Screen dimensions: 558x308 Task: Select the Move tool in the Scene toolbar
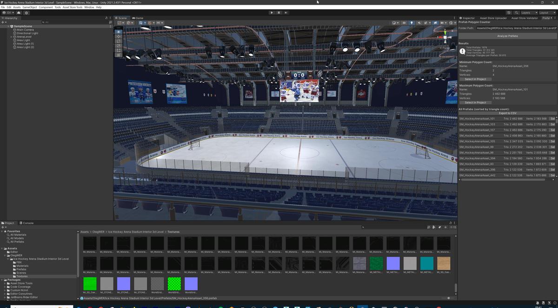tap(120, 36)
